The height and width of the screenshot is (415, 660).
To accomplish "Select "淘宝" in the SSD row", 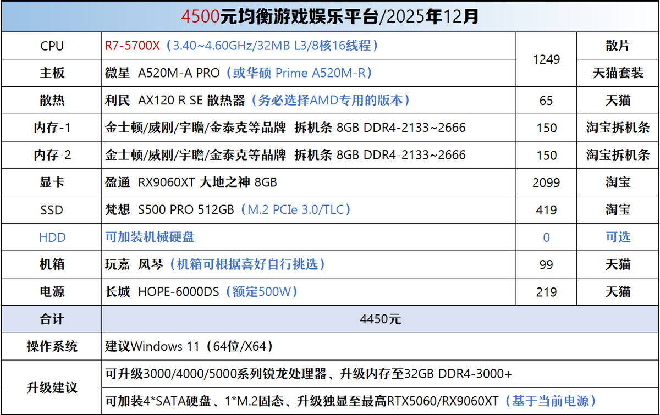I will tap(618, 210).
